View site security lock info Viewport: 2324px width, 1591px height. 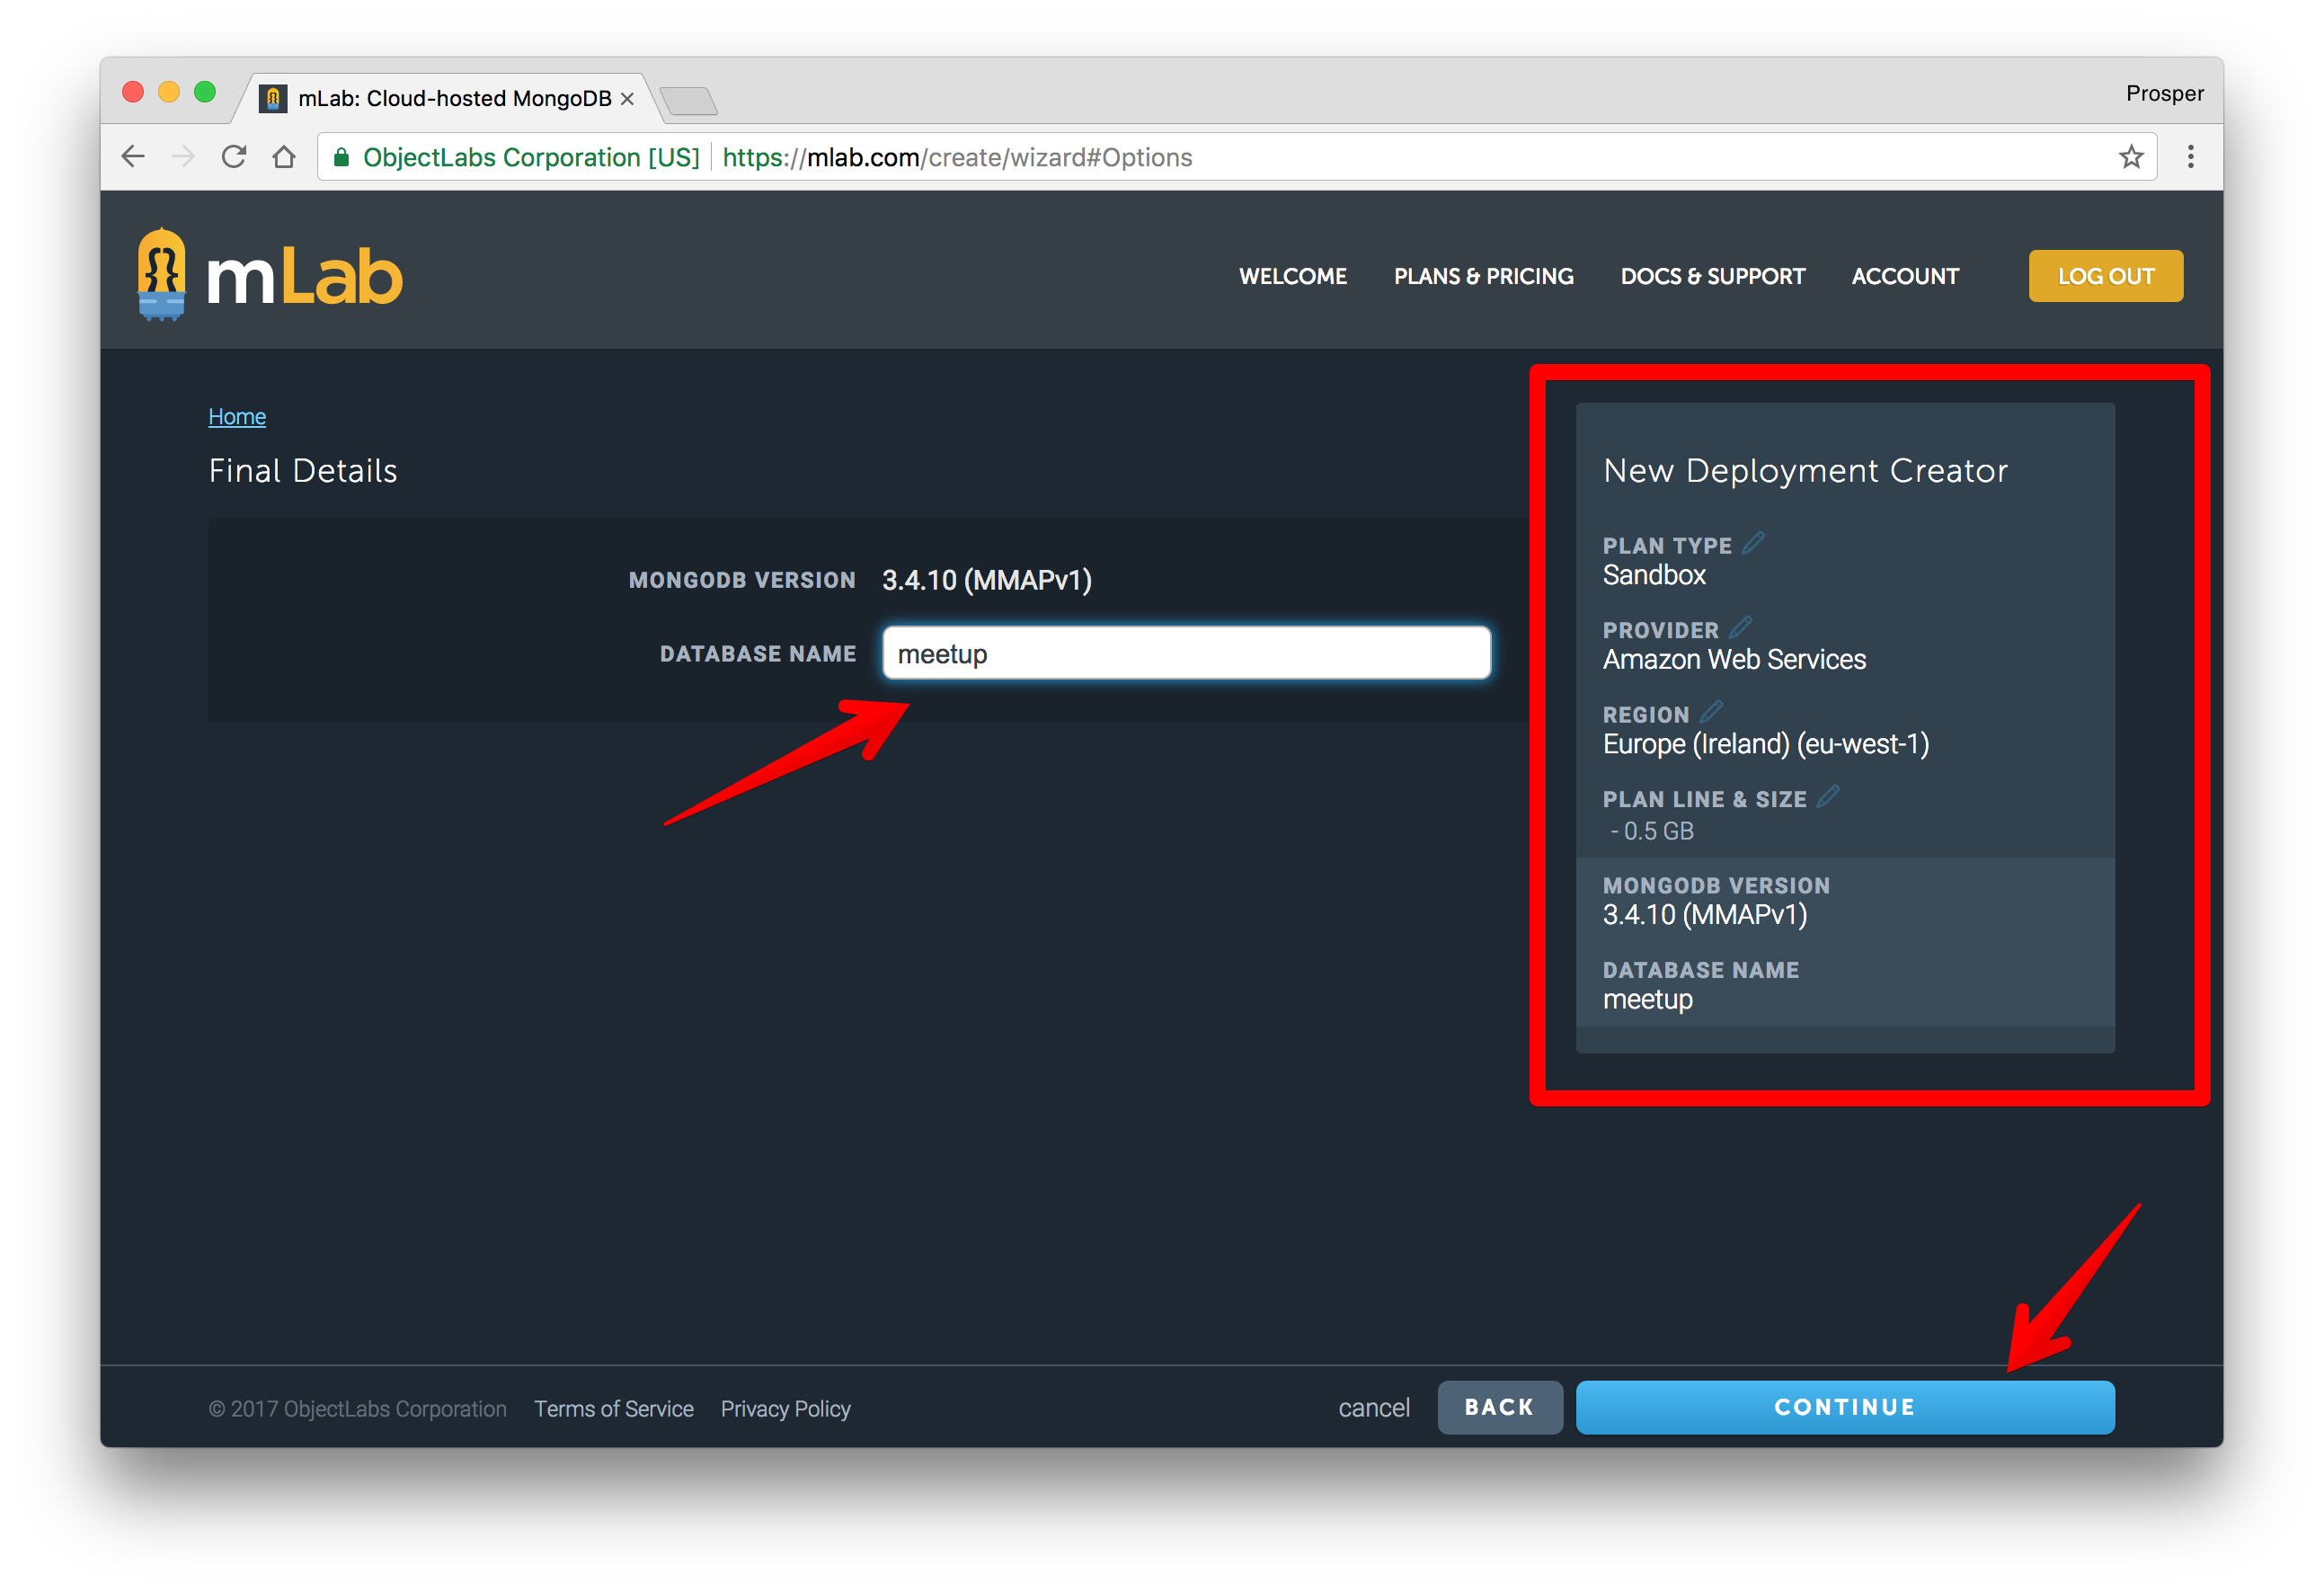click(x=341, y=157)
